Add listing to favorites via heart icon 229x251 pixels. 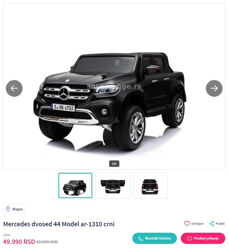coord(187,223)
